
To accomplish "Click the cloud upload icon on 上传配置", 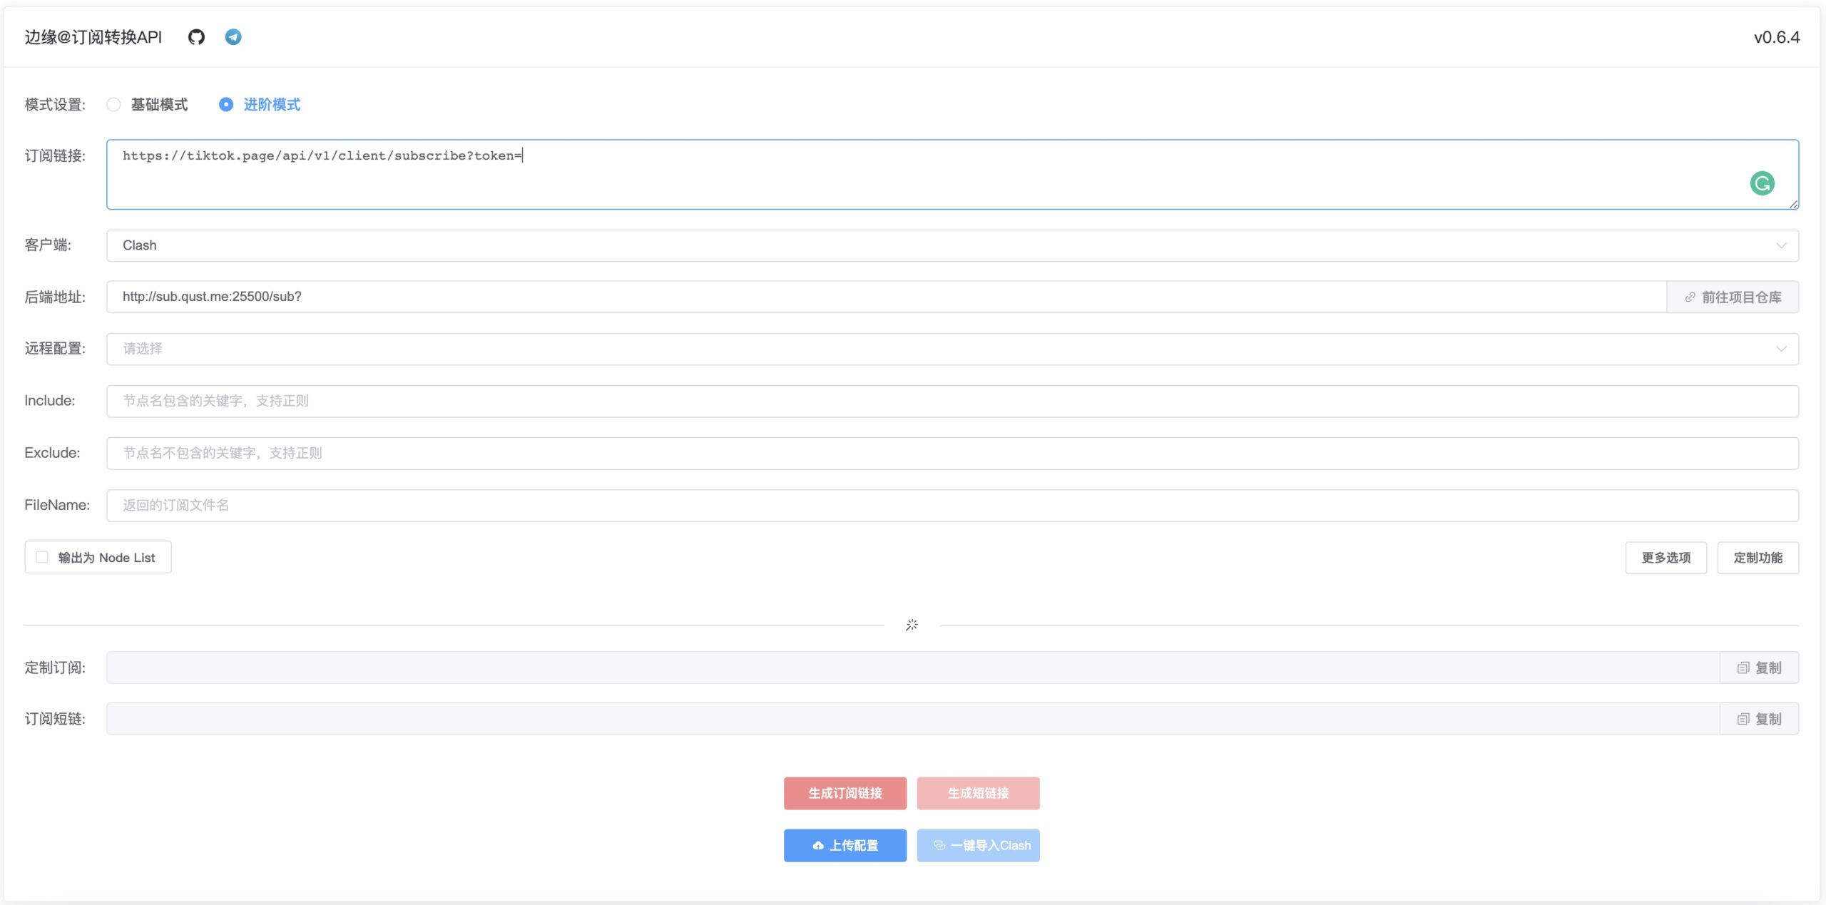I will [x=818, y=846].
